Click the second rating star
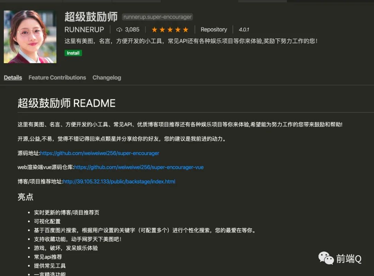The width and height of the screenshot is (374, 276). click(x=162, y=29)
